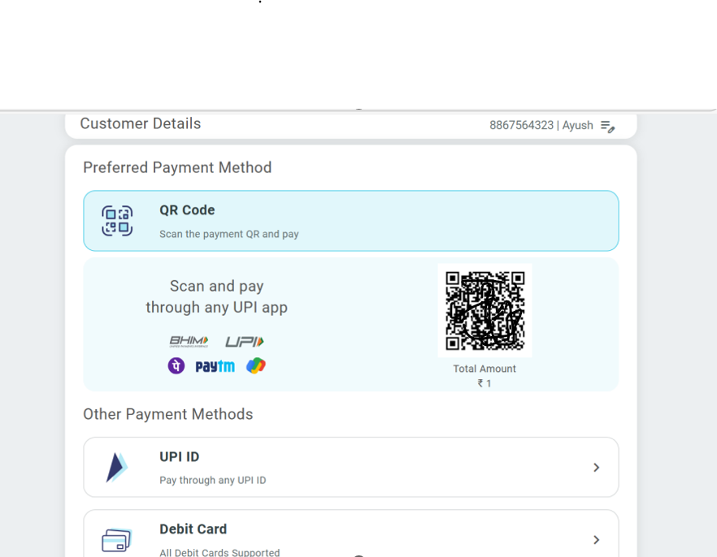717x557 pixels.
Task: Click the Customer Details heading
Action: [140, 124]
